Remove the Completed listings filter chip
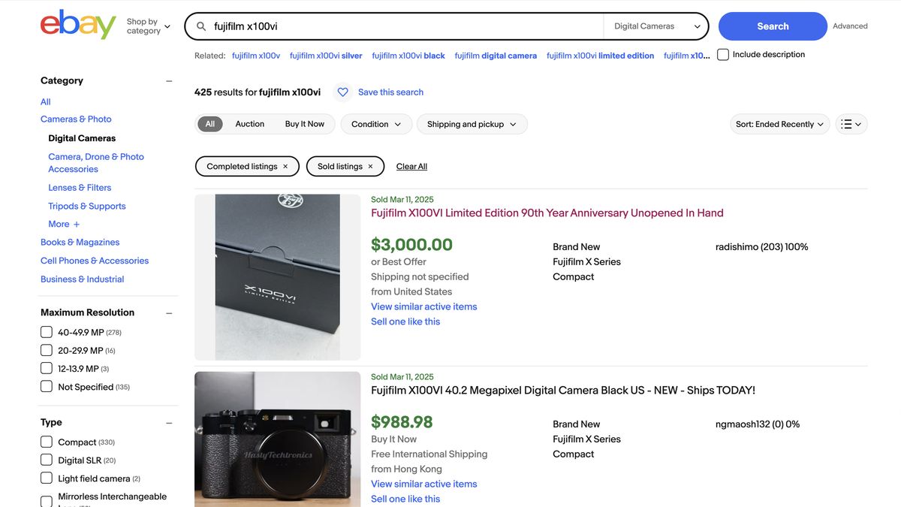Screen dimensions: 901x507 pyautogui.click(x=285, y=167)
